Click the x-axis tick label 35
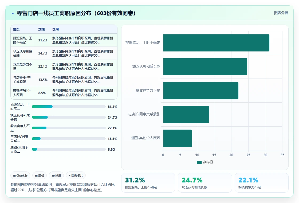The width and height of the screenshot is (299, 203). tap(282, 155)
